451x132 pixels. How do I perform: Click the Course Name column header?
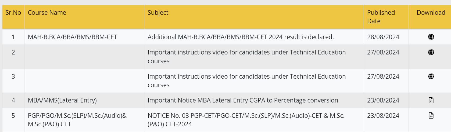[47, 13]
